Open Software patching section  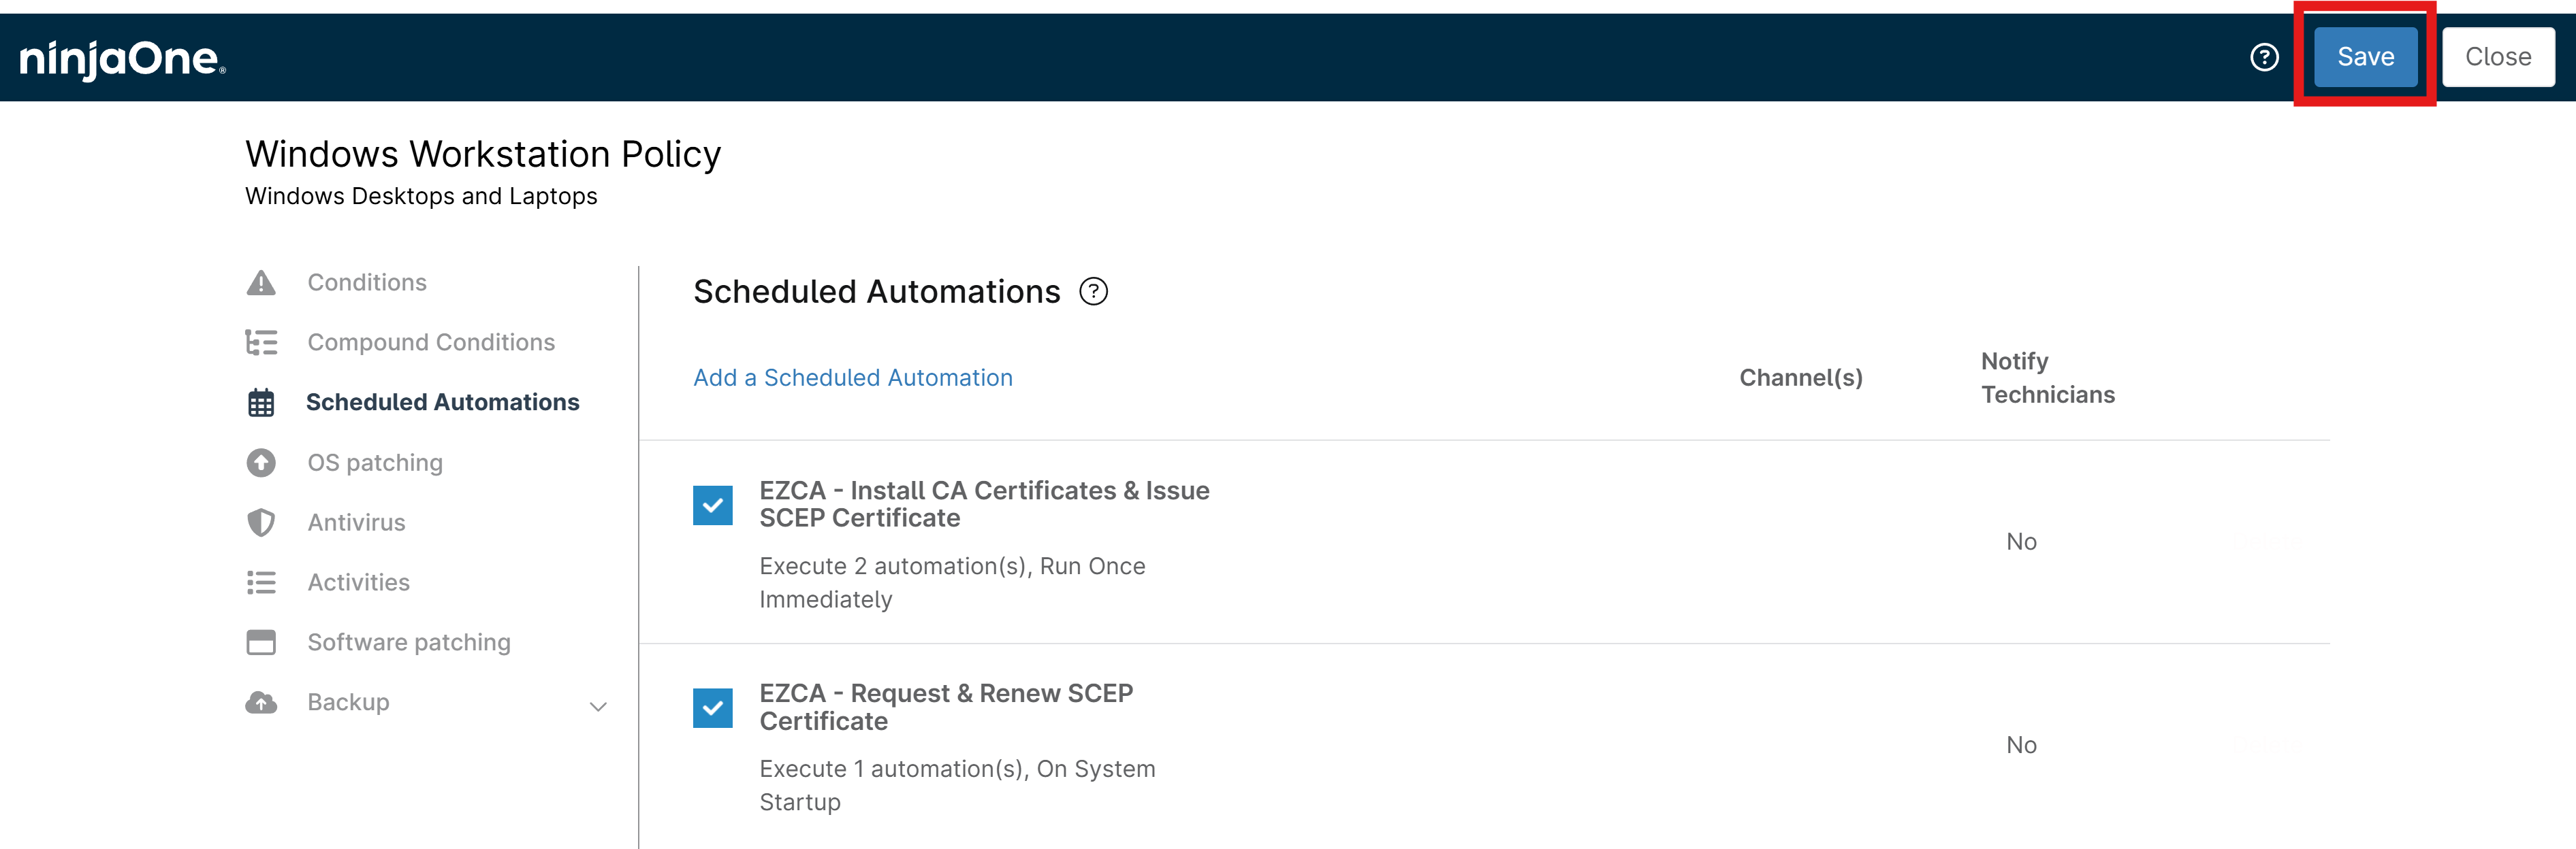coord(409,642)
